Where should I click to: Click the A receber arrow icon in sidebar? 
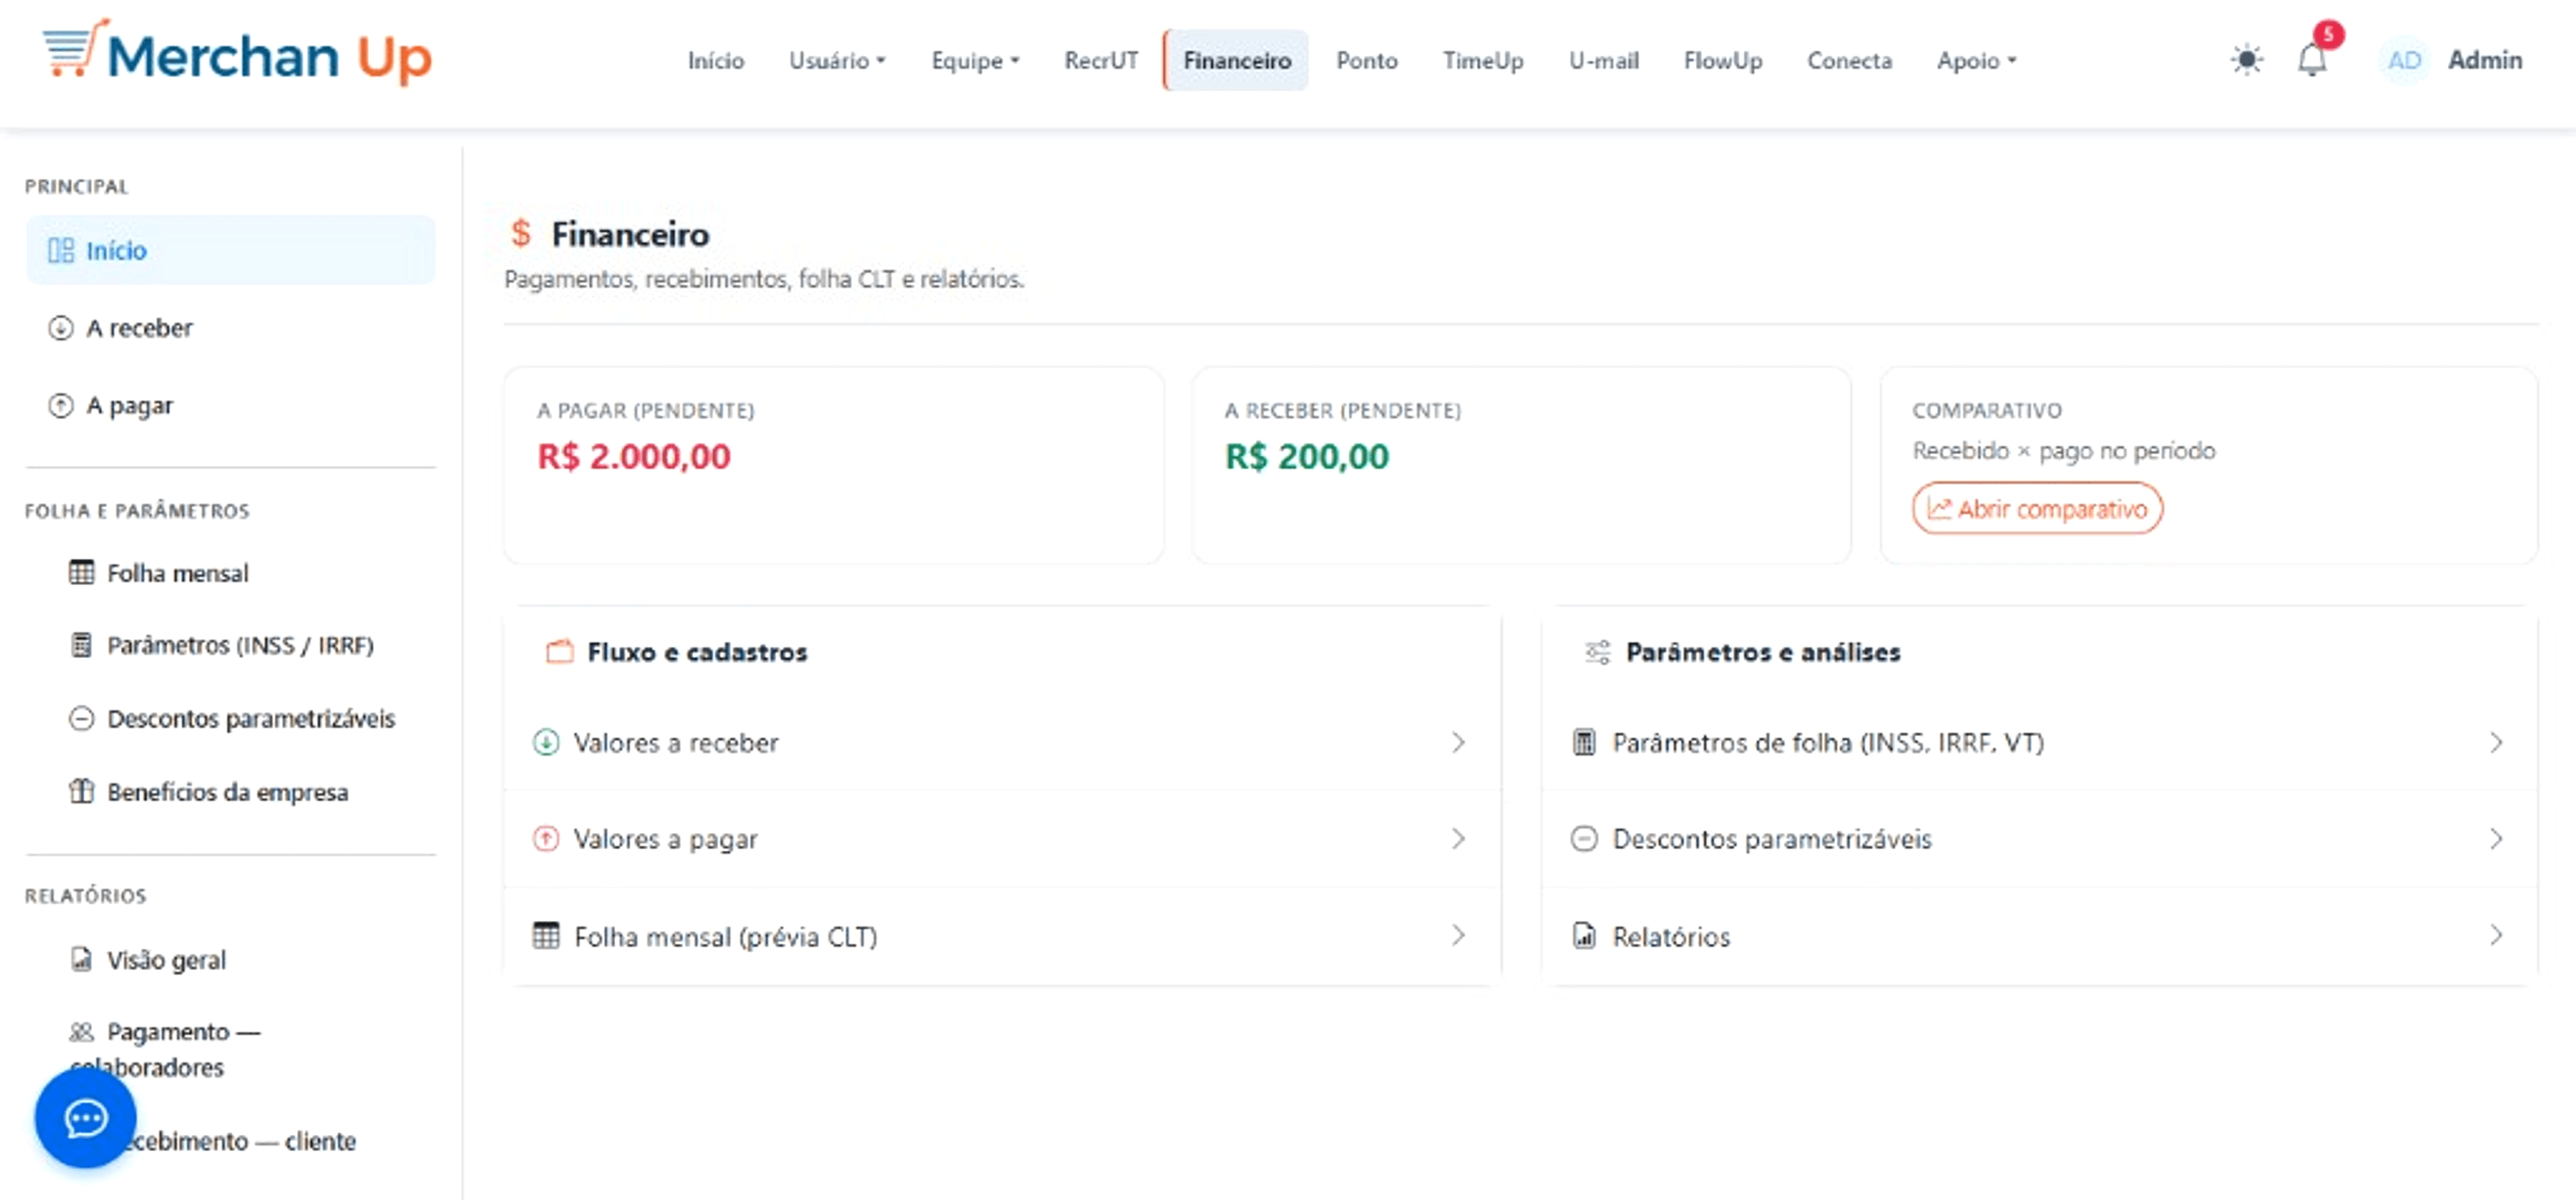point(61,328)
